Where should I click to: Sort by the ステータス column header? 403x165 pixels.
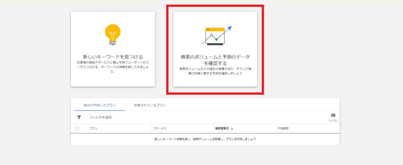pos(160,128)
